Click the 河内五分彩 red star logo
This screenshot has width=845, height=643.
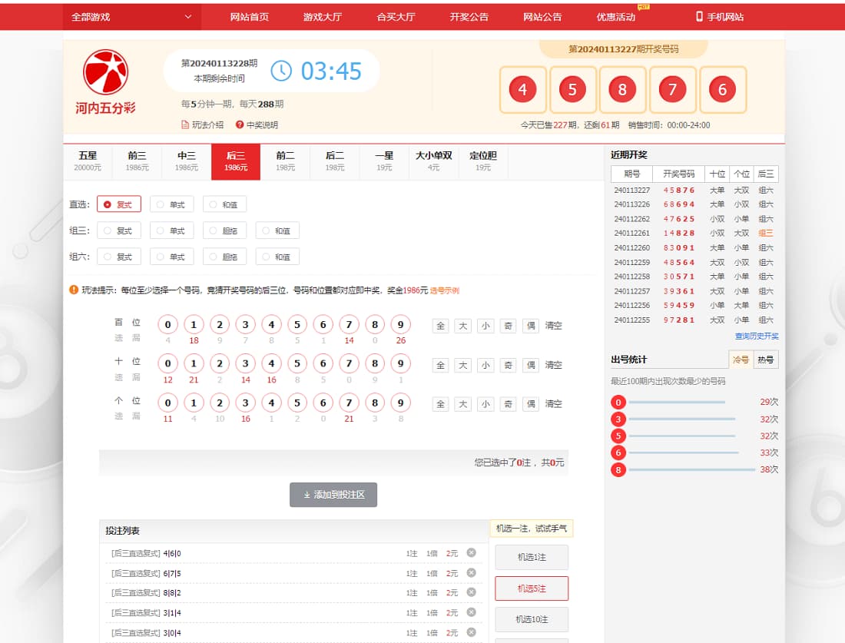click(105, 72)
